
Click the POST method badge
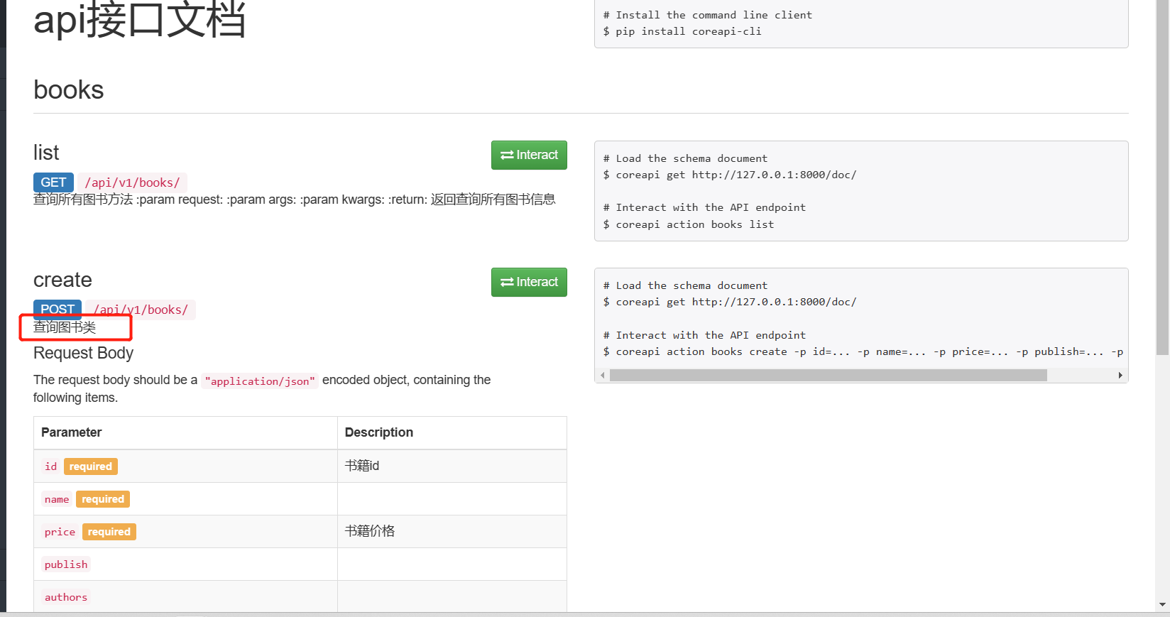pos(58,309)
